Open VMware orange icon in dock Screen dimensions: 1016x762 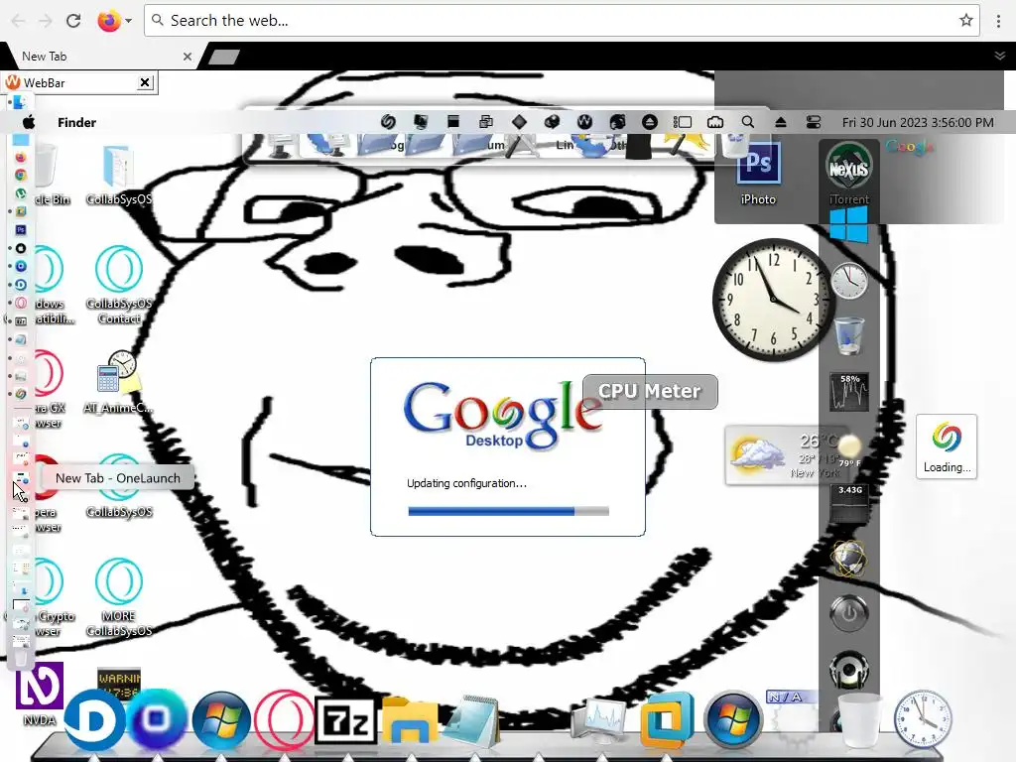pos(667,720)
